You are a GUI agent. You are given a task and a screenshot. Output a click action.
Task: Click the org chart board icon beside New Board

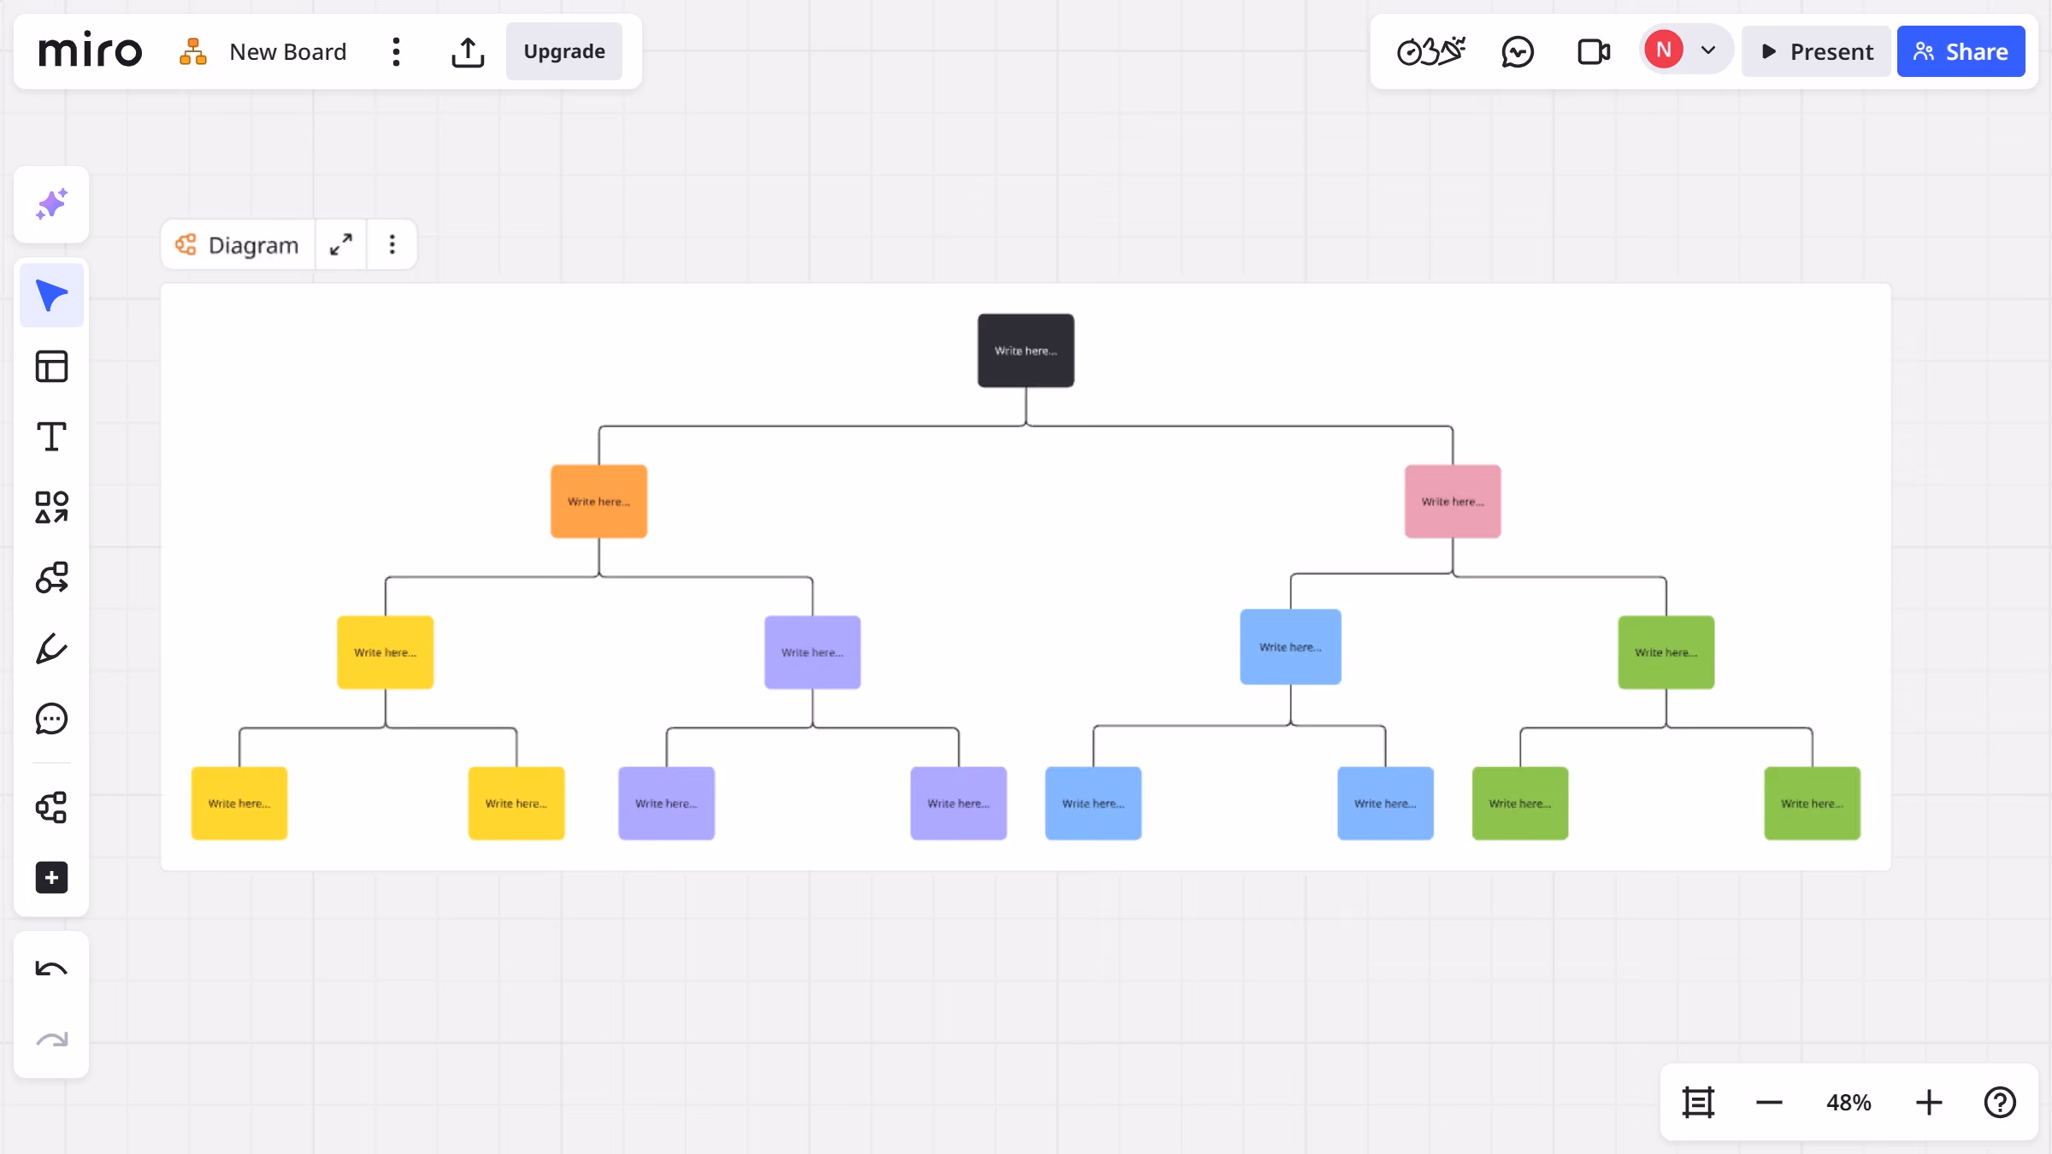(x=193, y=51)
